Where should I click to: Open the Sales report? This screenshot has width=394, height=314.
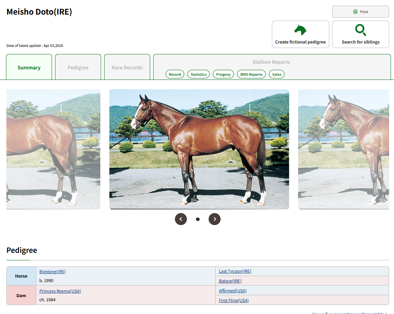(x=277, y=74)
